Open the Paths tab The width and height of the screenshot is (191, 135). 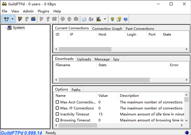point(76,90)
